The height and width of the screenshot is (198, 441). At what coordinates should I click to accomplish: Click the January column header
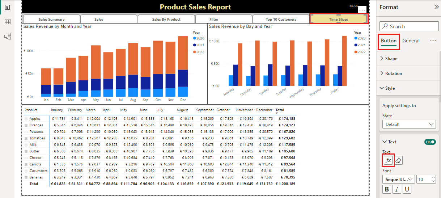57,110
